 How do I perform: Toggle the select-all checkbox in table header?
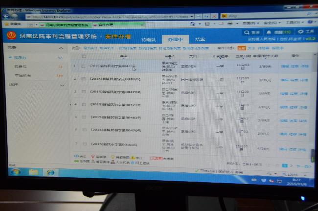tap(84, 56)
